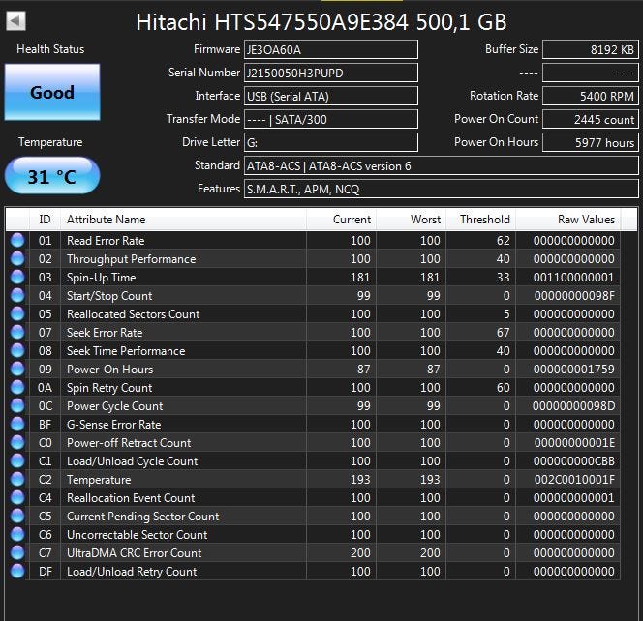643x621 pixels.
Task: Click the Buffer Size field 8192 KB
Action: tap(591, 49)
